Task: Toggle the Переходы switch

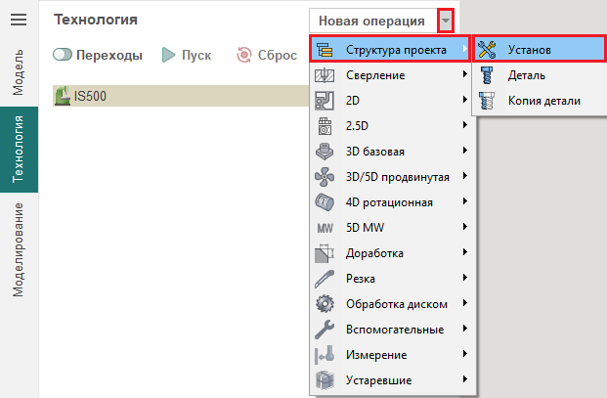Action: 65,56
